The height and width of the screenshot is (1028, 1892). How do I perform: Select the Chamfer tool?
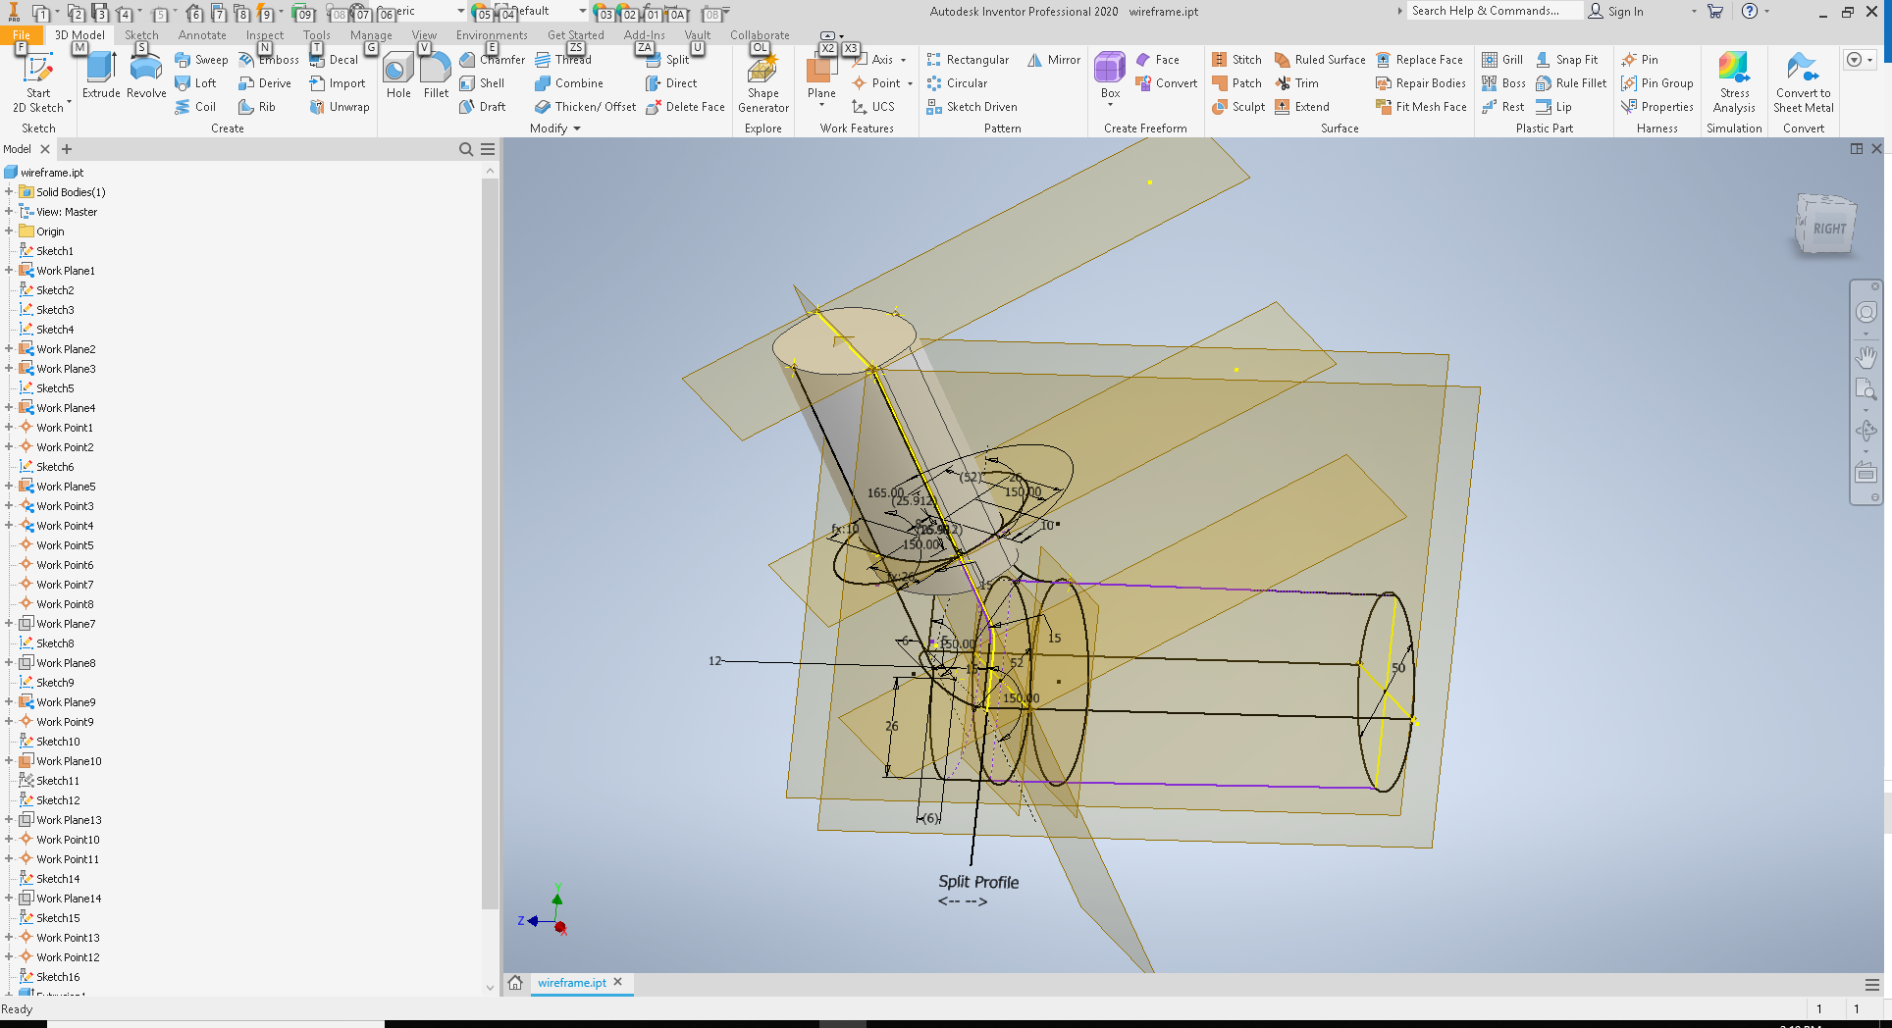pyautogui.click(x=491, y=59)
